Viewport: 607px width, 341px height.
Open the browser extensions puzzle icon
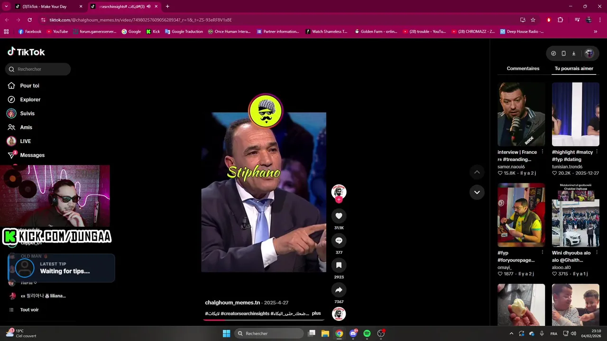point(560,20)
